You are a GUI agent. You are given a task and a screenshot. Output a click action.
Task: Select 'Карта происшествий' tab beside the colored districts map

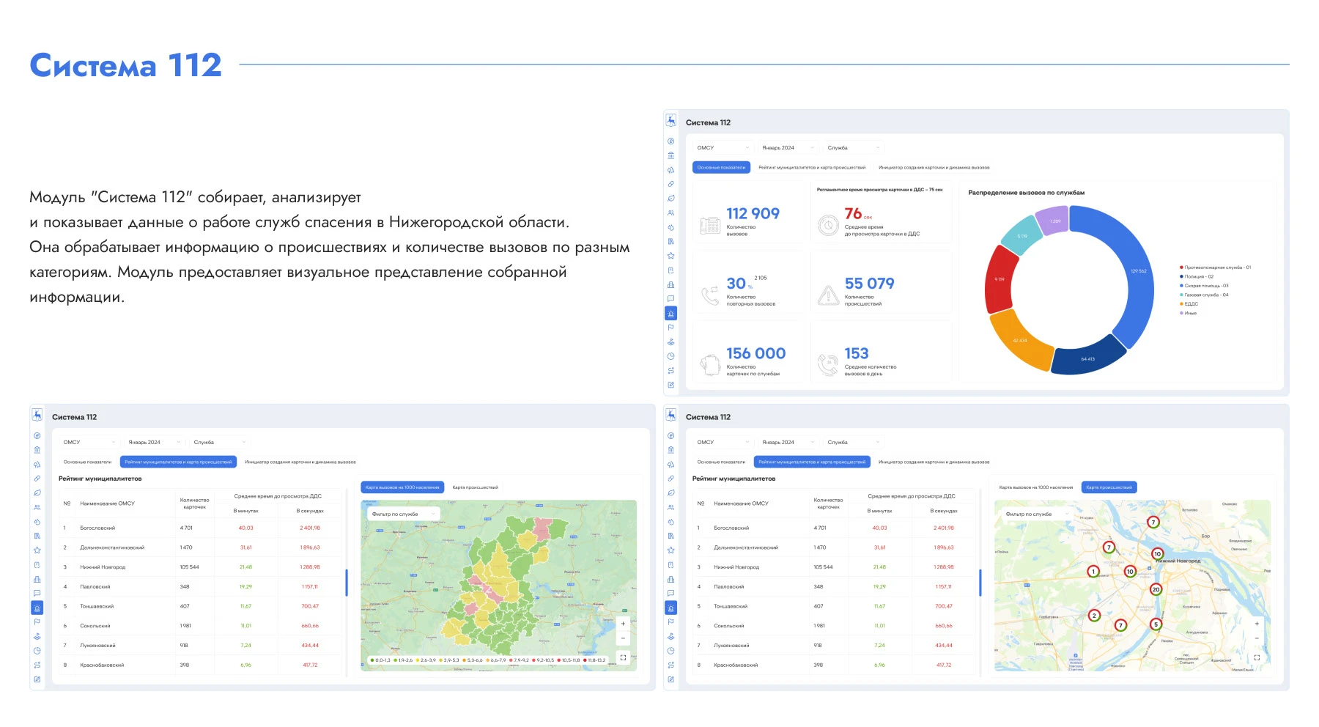475,487
